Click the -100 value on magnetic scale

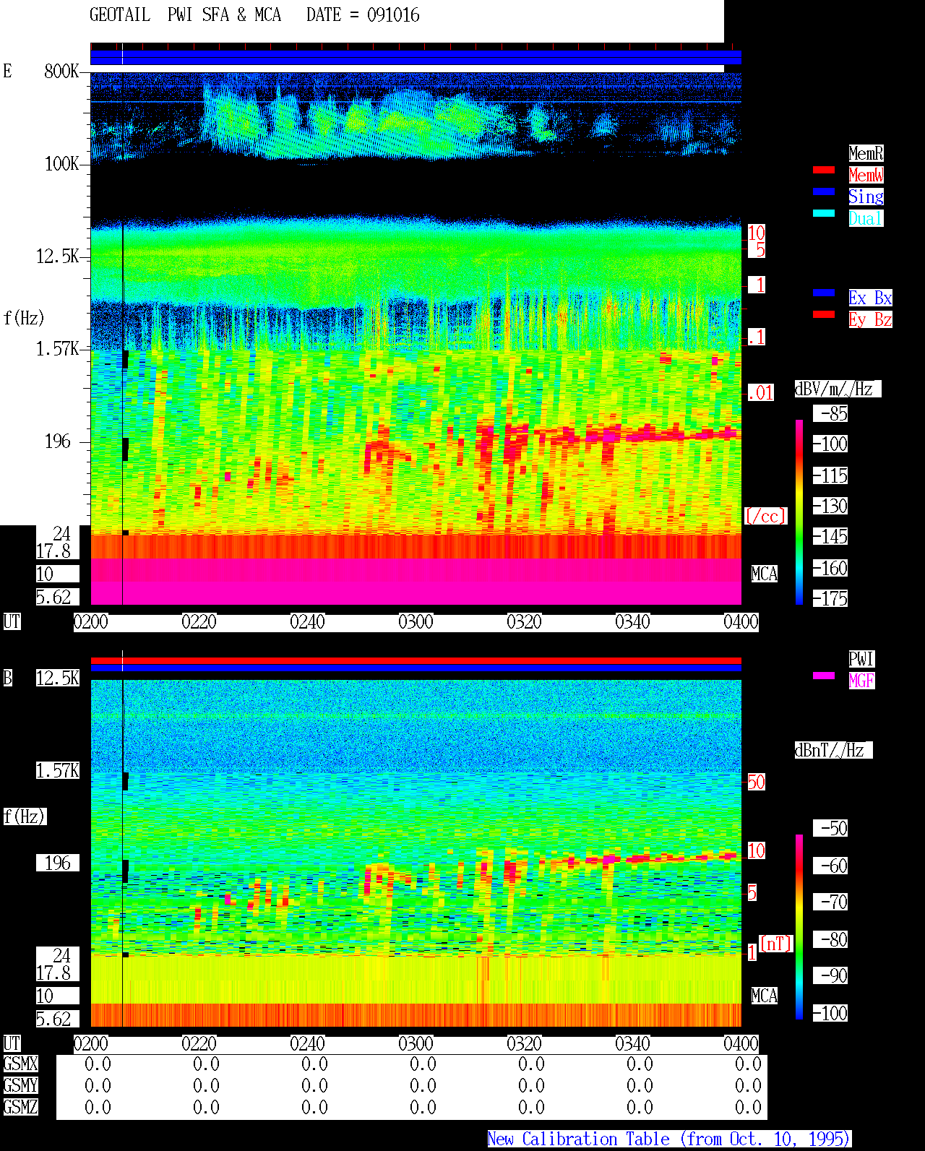[831, 1013]
